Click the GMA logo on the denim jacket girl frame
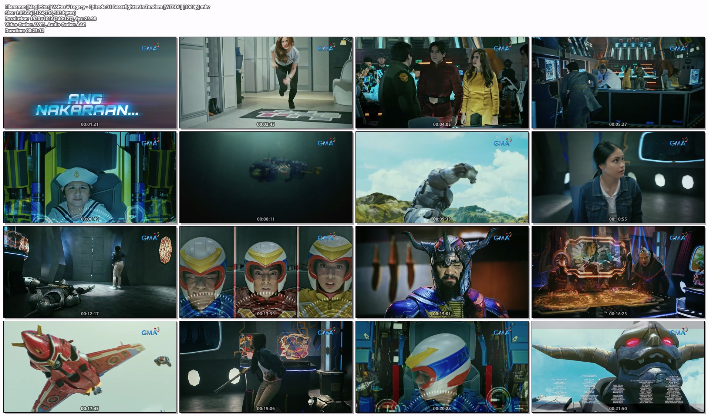 click(x=678, y=142)
